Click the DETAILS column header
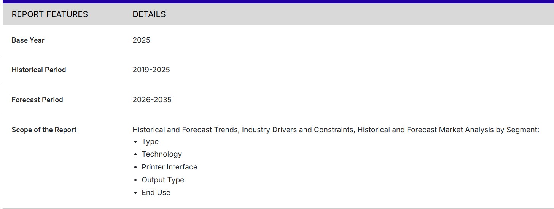The image size is (554, 209). click(149, 14)
